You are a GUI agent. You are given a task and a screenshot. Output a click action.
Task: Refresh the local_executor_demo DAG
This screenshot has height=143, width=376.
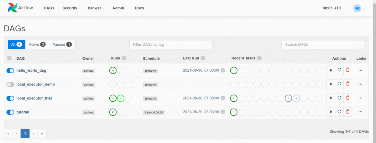pos(339,84)
